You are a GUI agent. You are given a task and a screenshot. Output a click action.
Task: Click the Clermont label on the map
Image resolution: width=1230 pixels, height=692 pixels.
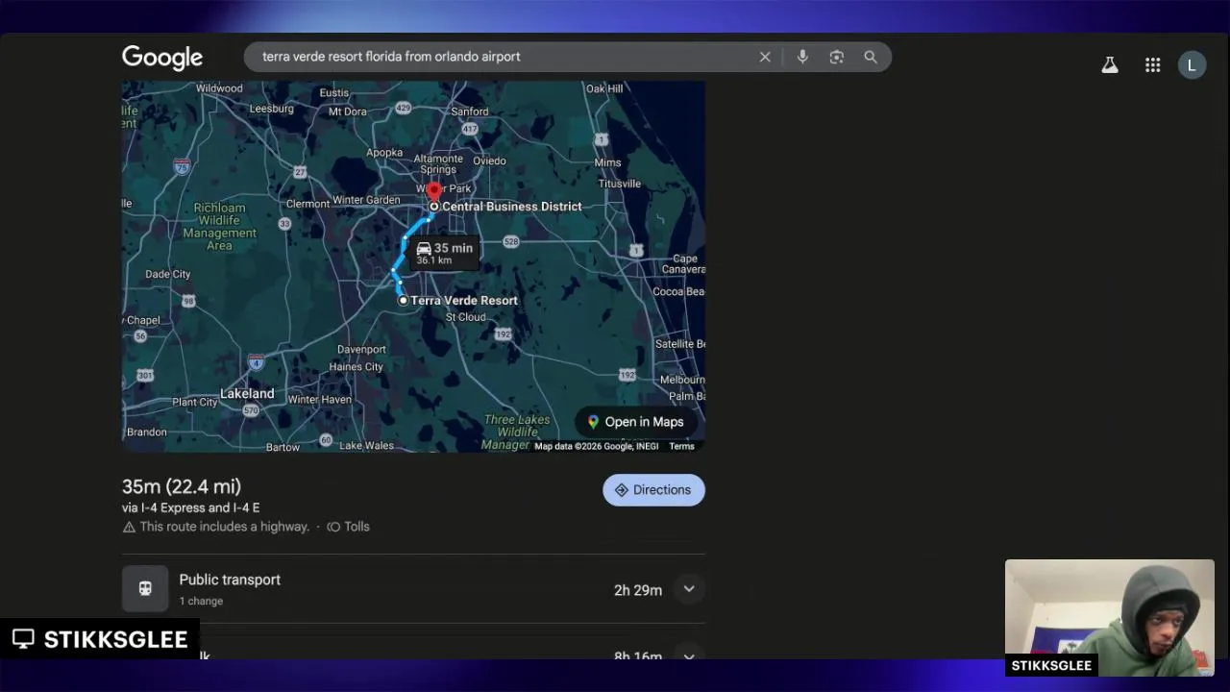307,204
